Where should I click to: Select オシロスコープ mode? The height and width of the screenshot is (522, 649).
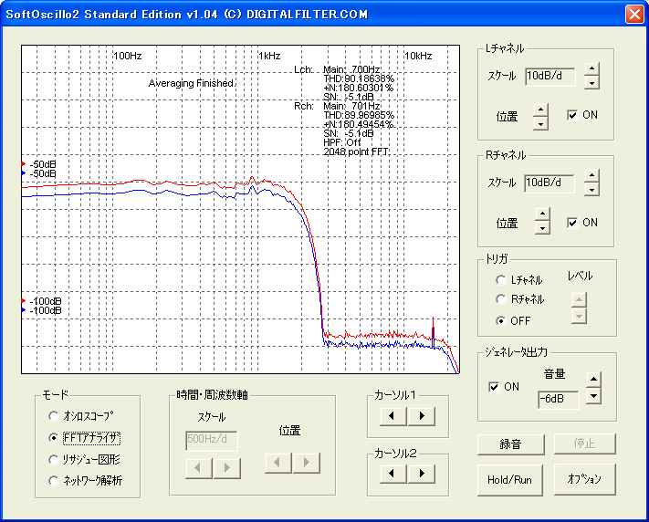click(53, 415)
